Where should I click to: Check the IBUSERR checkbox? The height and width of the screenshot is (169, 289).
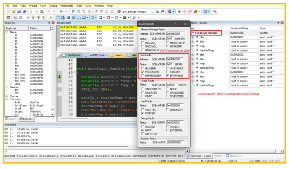pos(143,68)
